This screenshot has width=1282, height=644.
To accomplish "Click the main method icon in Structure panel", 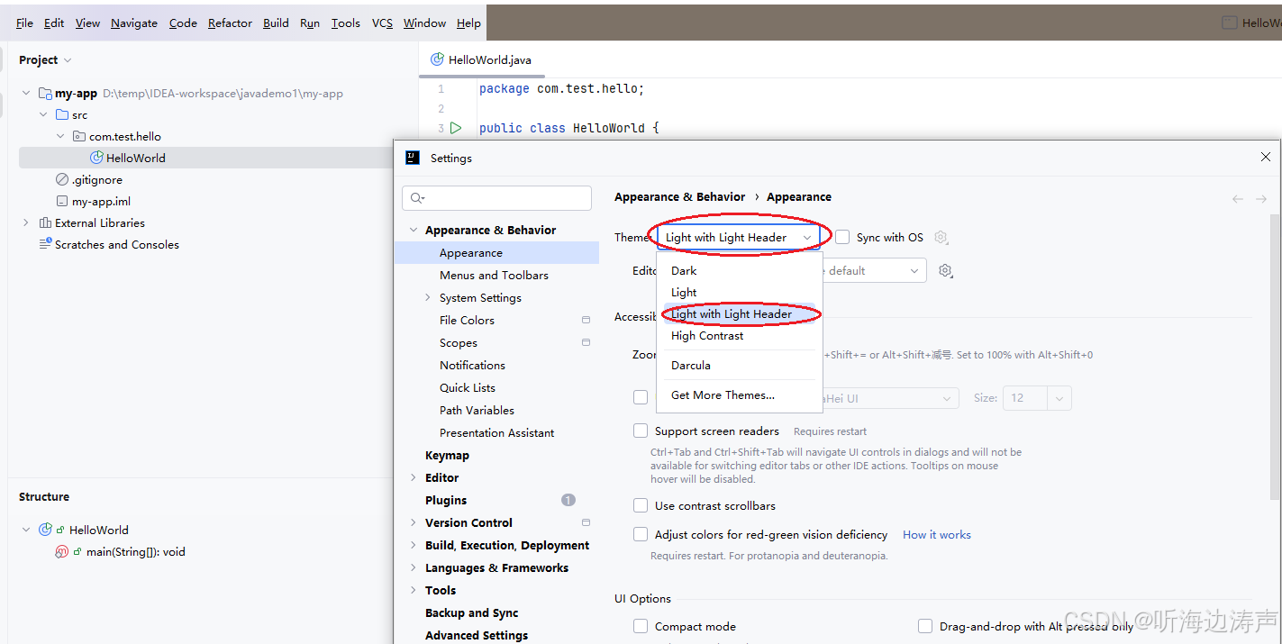I will [x=61, y=551].
